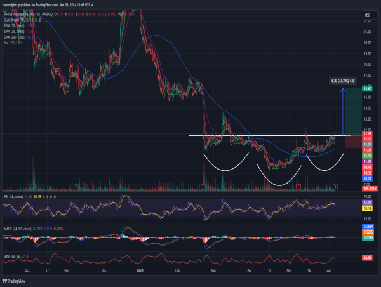Click the red 43.91 ADX axis label
381x287 pixels.
point(367,257)
